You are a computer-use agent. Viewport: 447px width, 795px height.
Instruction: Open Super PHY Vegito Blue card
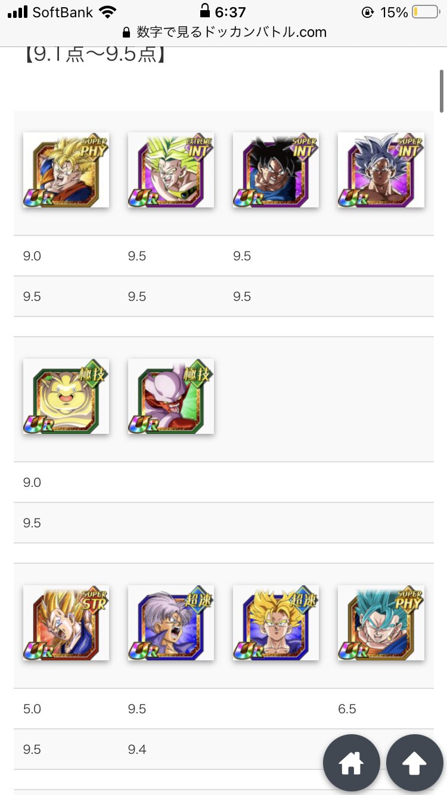[x=381, y=623]
